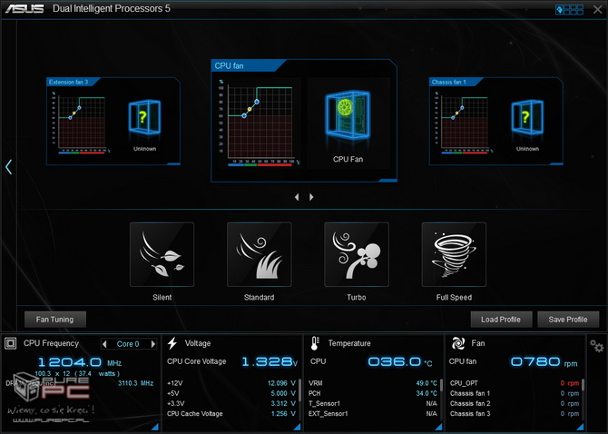Screen dimensions: 608x434
Task: Click the CPU Frequency chip icon
Action: [x=11, y=343]
